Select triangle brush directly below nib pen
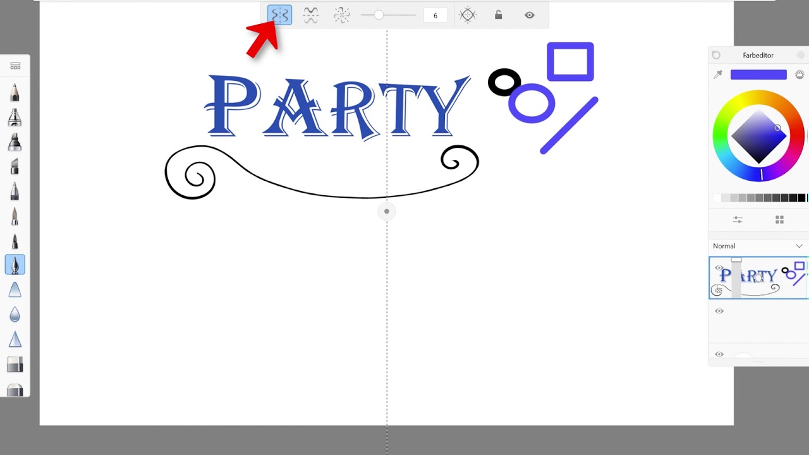809x455 pixels. tap(15, 289)
